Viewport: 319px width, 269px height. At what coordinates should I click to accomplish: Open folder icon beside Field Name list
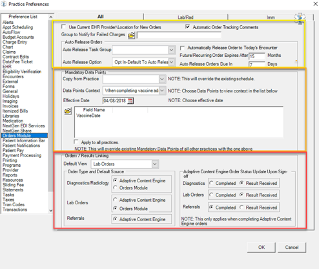point(68,111)
